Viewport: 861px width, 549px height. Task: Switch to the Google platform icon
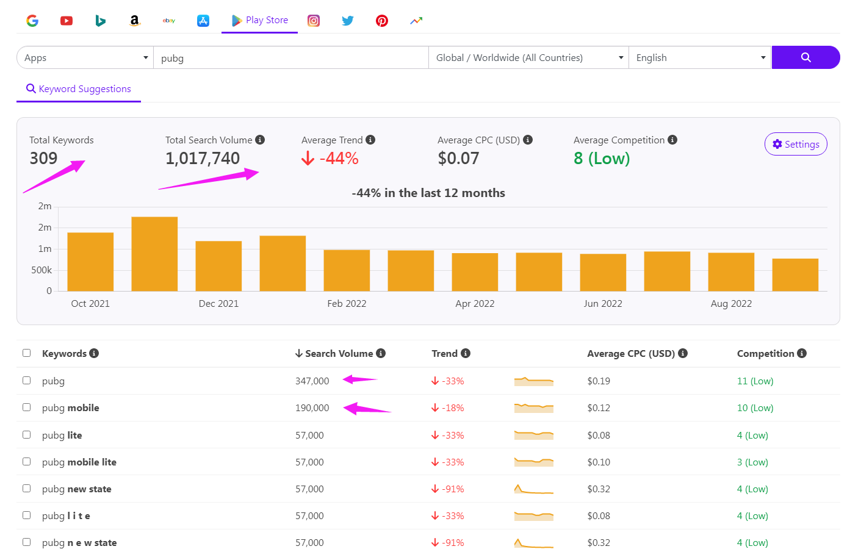(32, 20)
